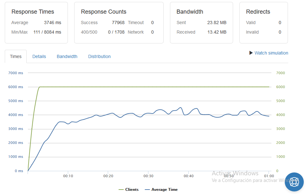Click the Redirects card heading

258,12
